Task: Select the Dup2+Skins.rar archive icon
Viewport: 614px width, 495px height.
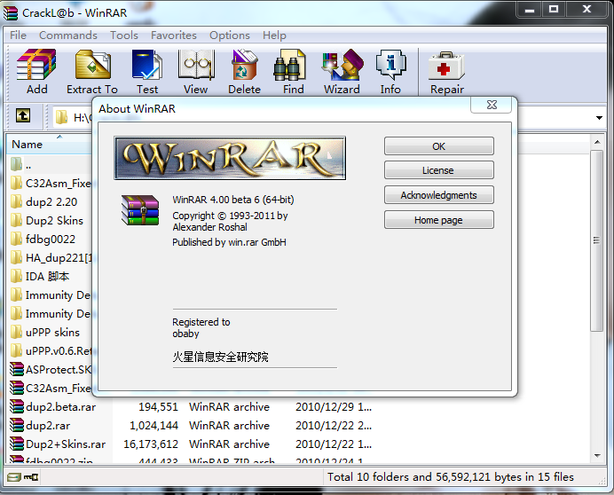Action: (17, 444)
